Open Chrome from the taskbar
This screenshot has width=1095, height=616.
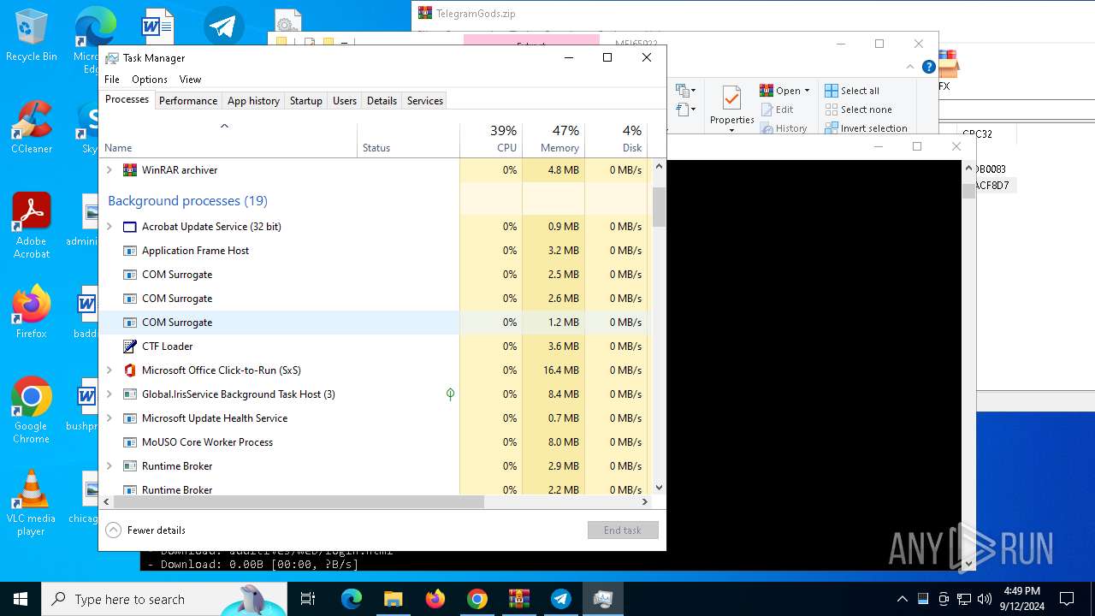click(x=477, y=599)
